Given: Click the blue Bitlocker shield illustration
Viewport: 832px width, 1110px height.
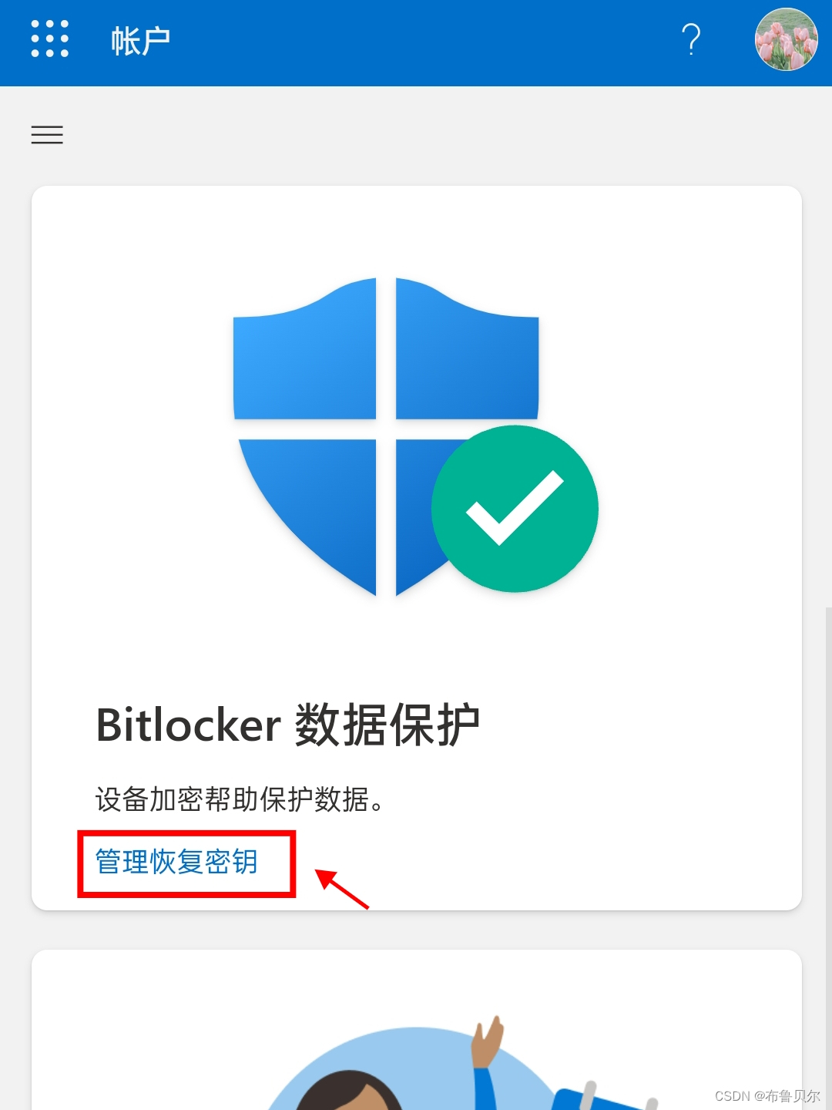Looking at the screenshot, I should pyautogui.click(x=385, y=436).
